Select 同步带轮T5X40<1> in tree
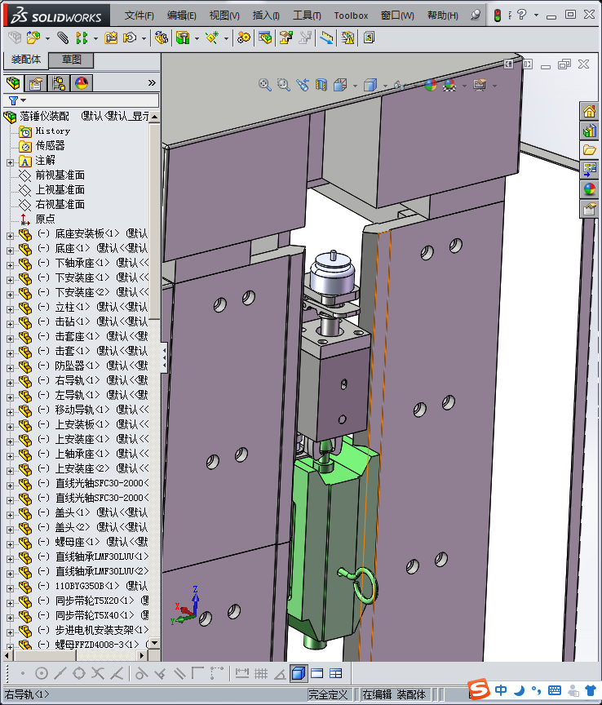The width and height of the screenshot is (602, 705). click(95, 615)
